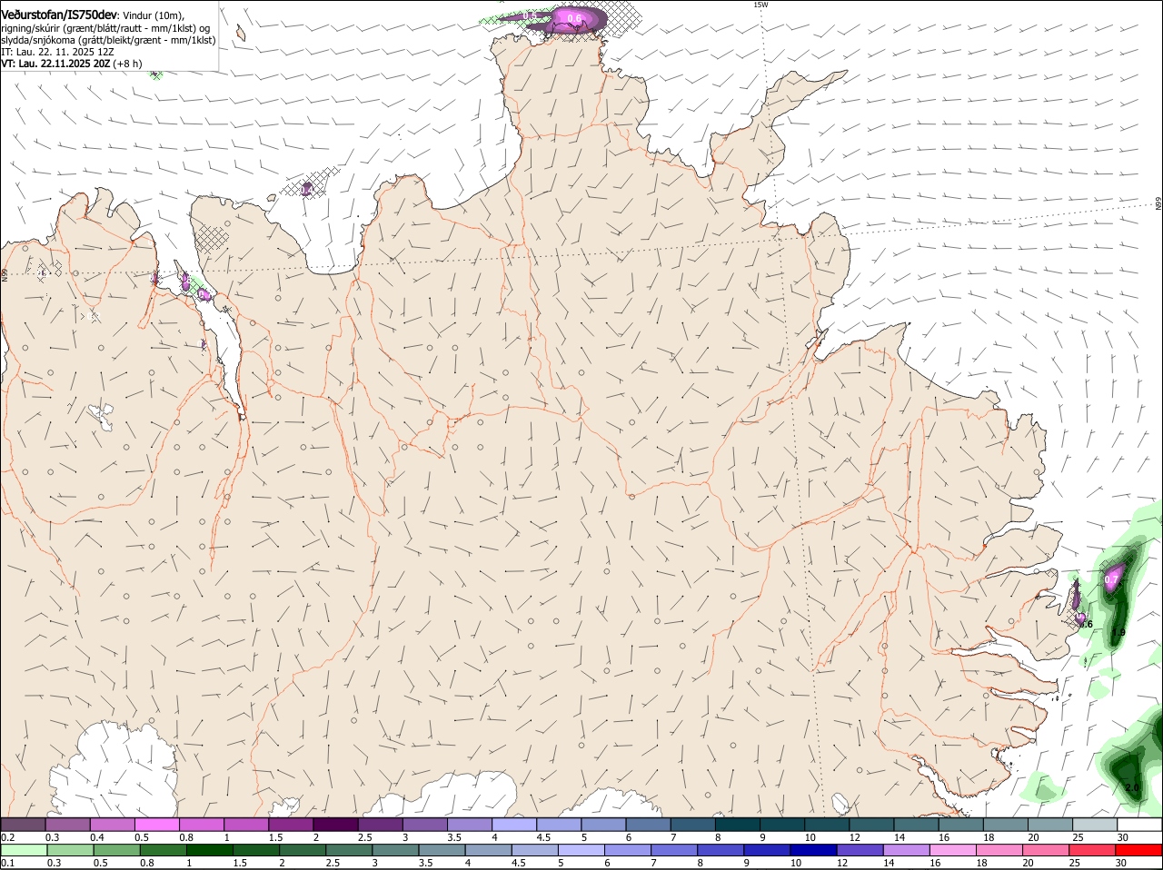Viewport: 1163px width, 870px height.
Task: Pick the upper scale swatch labeled 1.5
Action: tap(291, 825)
